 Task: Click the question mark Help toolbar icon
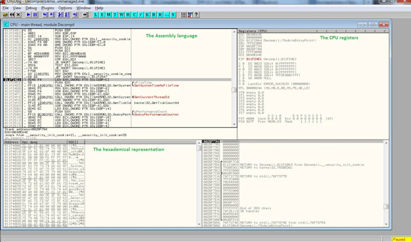click(196, 14)
